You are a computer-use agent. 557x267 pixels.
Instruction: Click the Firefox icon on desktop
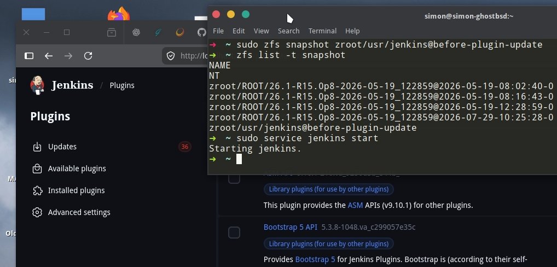119,14
